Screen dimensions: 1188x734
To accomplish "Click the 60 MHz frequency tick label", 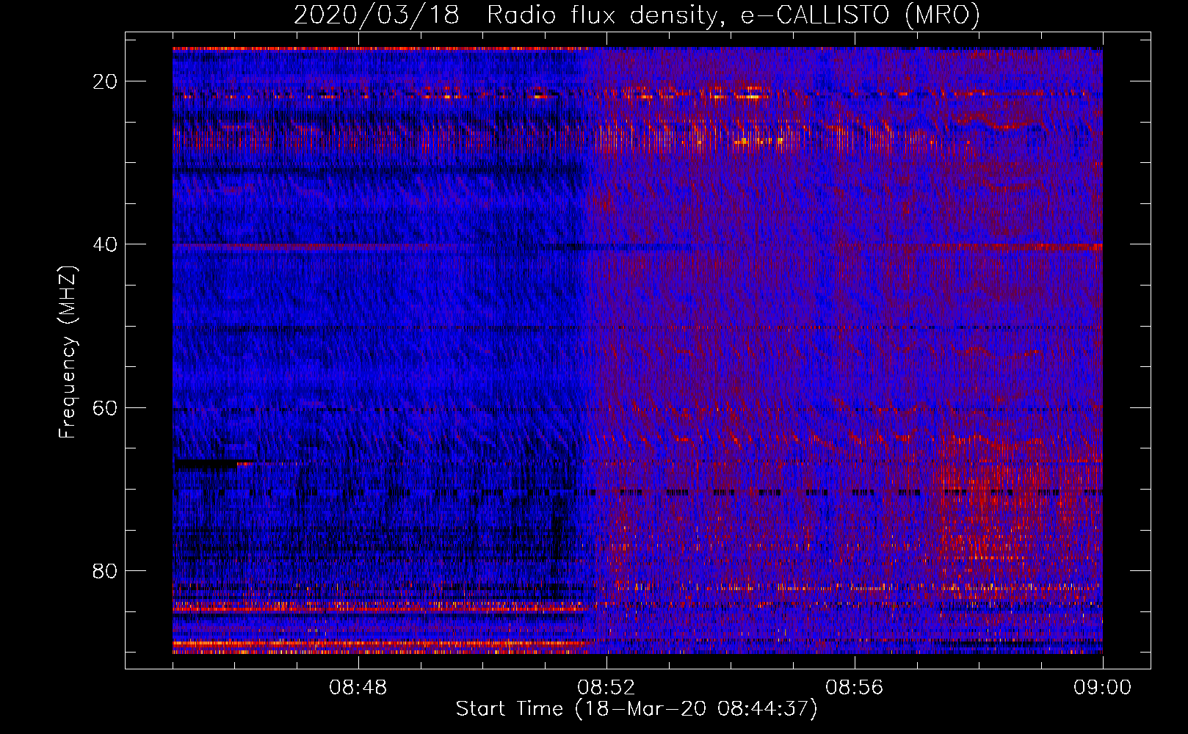I will (105, 407).
